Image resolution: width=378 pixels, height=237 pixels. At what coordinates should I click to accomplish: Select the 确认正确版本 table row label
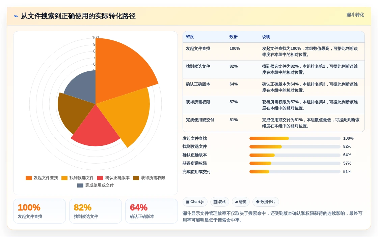tap(198, 84)
